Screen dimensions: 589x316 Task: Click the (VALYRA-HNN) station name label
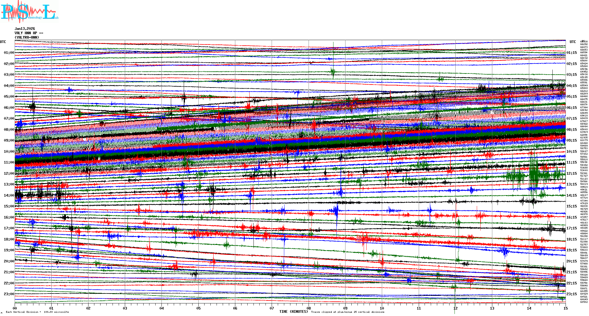tap(27, 37)
